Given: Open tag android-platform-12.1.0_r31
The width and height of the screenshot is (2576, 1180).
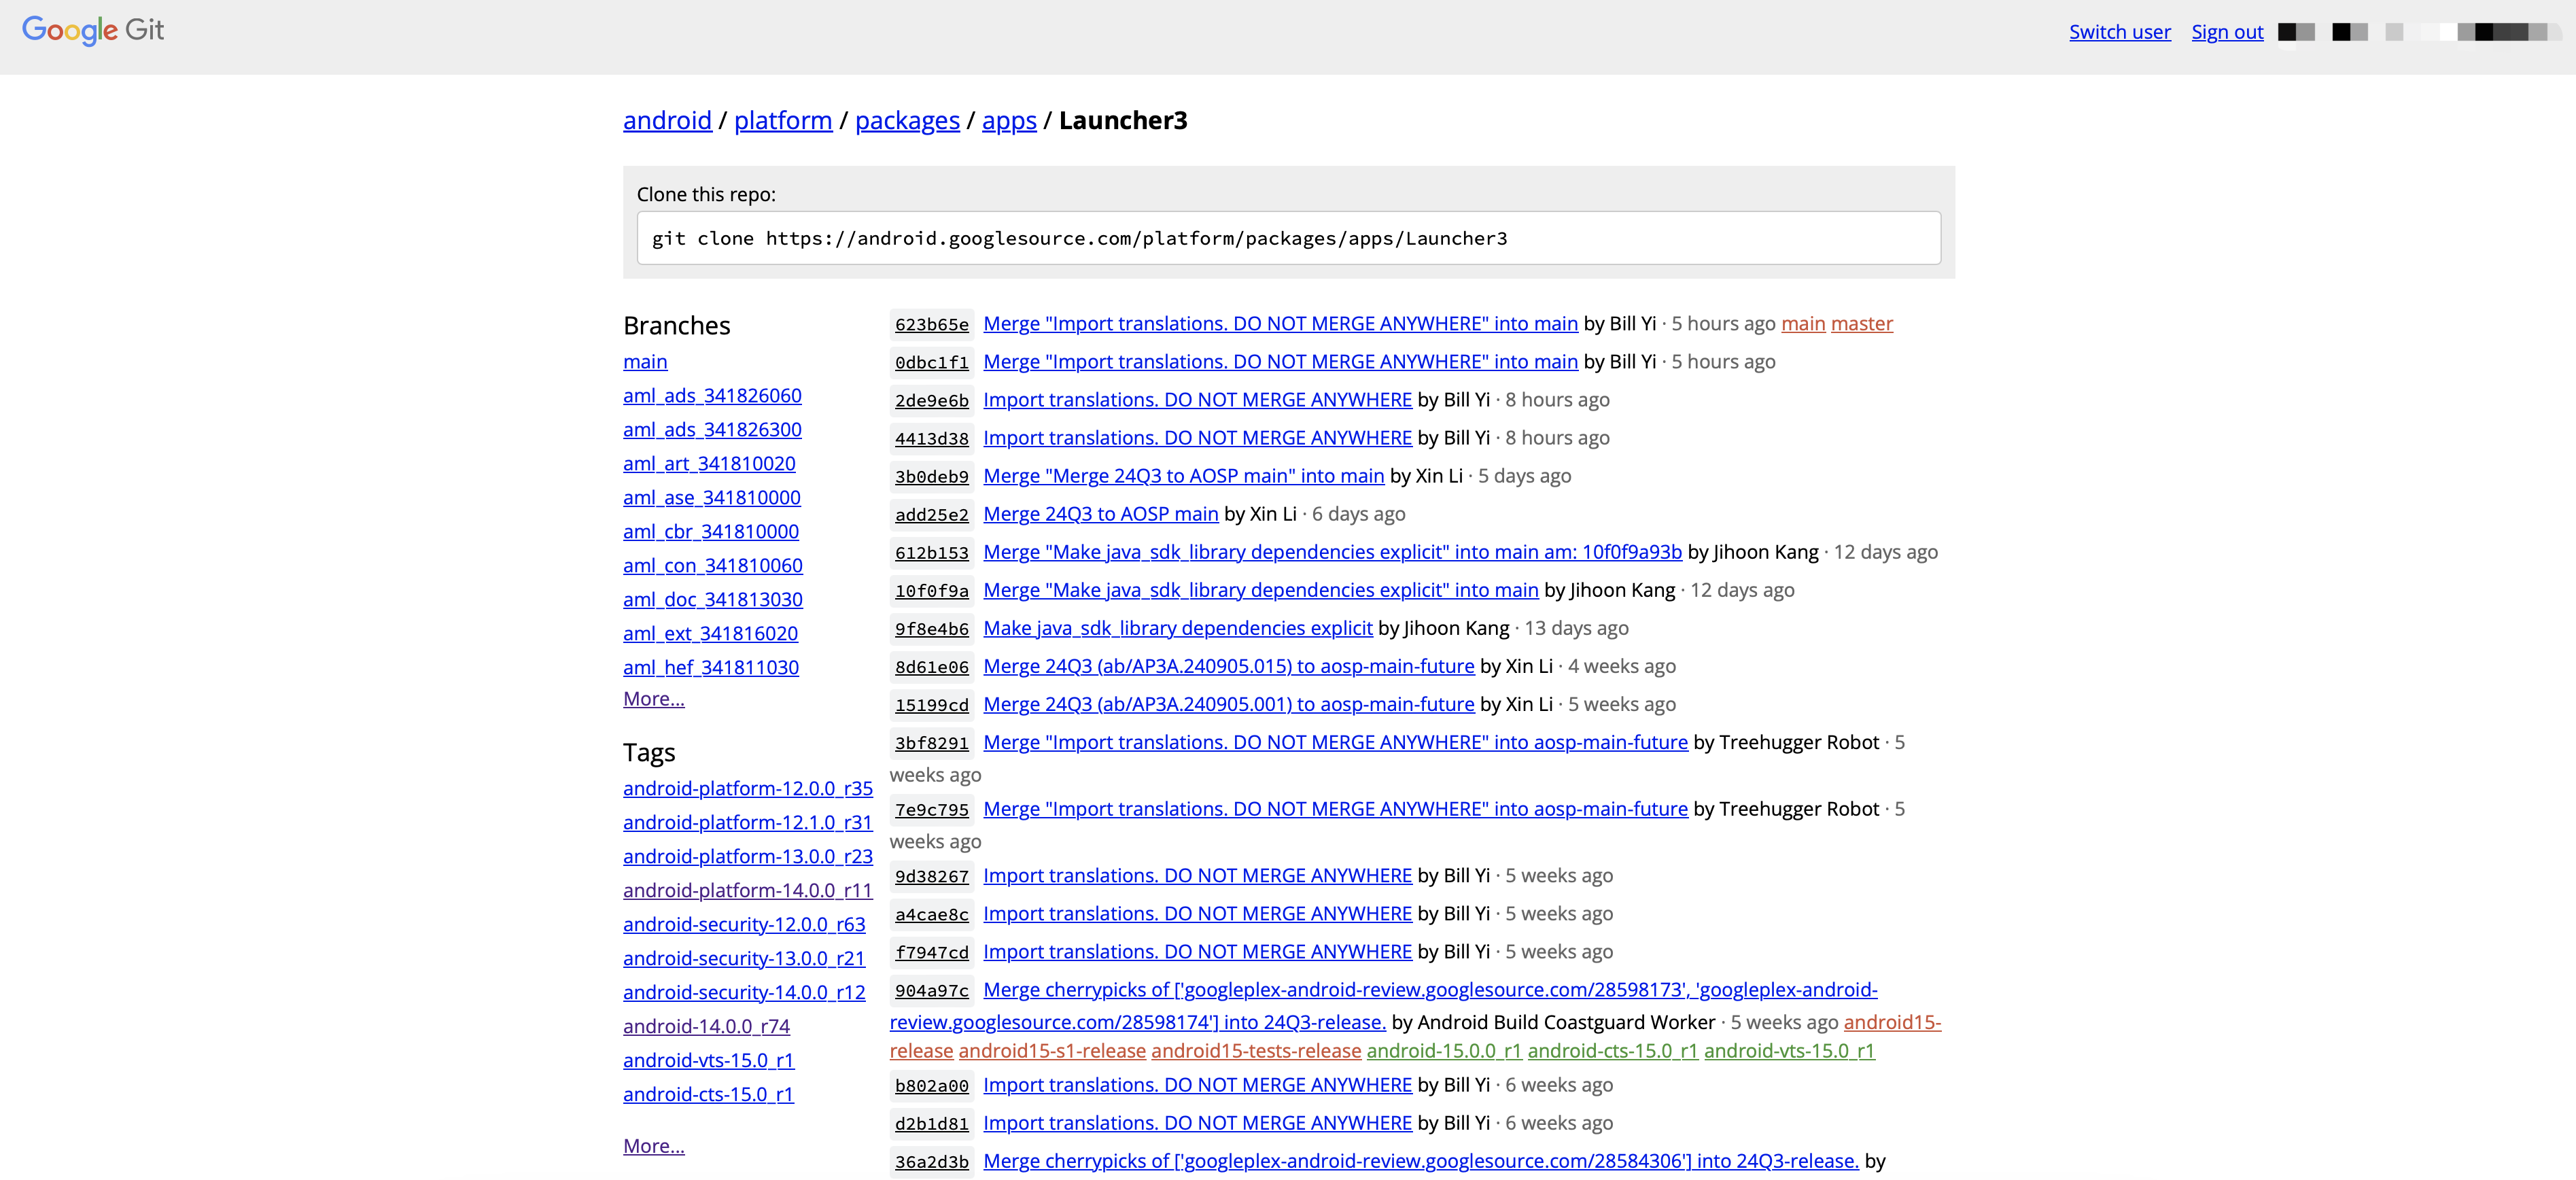Looking at the screenshot, I should [748, 823].
